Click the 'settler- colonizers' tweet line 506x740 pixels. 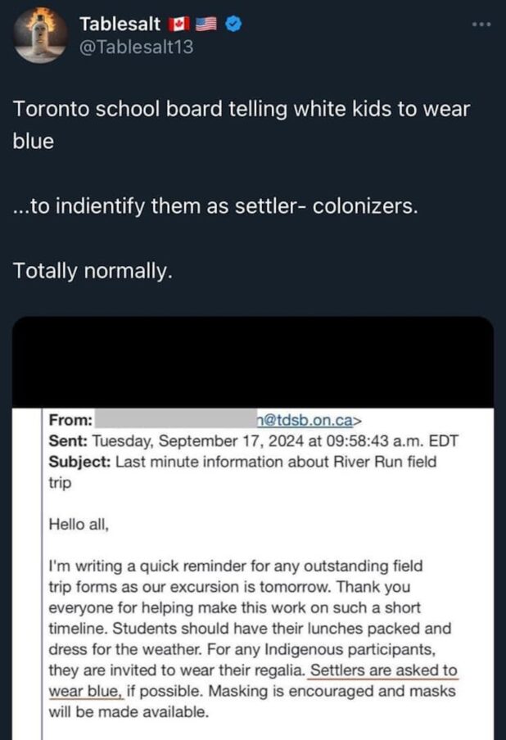point(215,205)
